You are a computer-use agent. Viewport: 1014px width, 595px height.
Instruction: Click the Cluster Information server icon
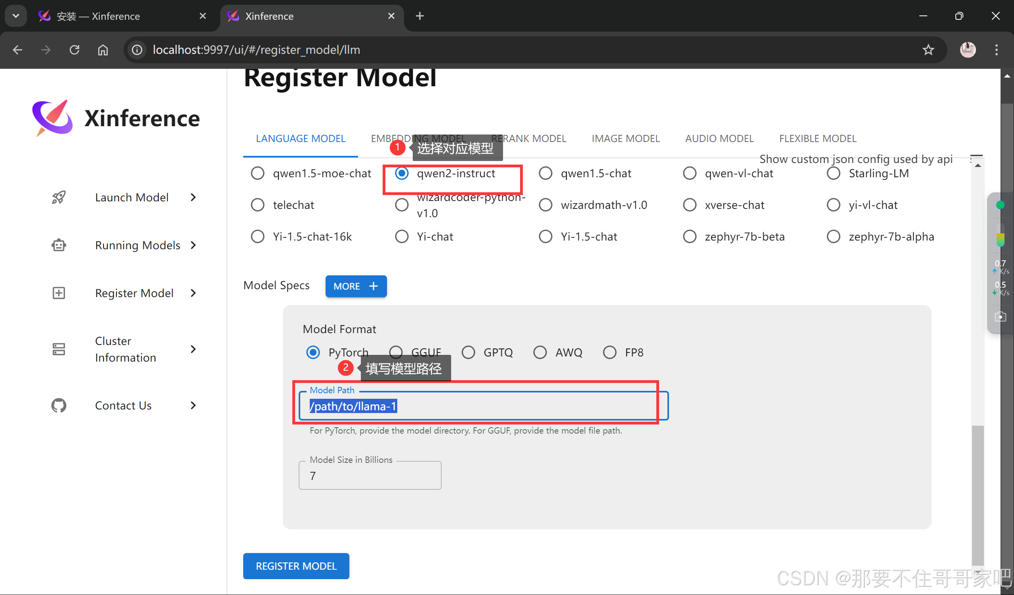[59, 349]
